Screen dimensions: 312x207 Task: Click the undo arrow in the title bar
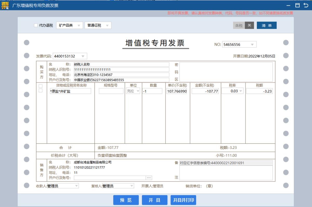point(306,5)
